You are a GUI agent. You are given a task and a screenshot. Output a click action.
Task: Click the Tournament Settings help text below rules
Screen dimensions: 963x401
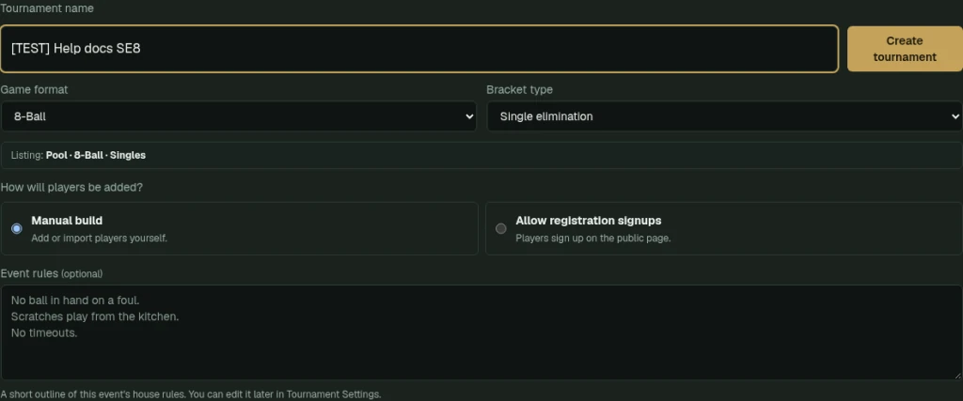[190, 394]
